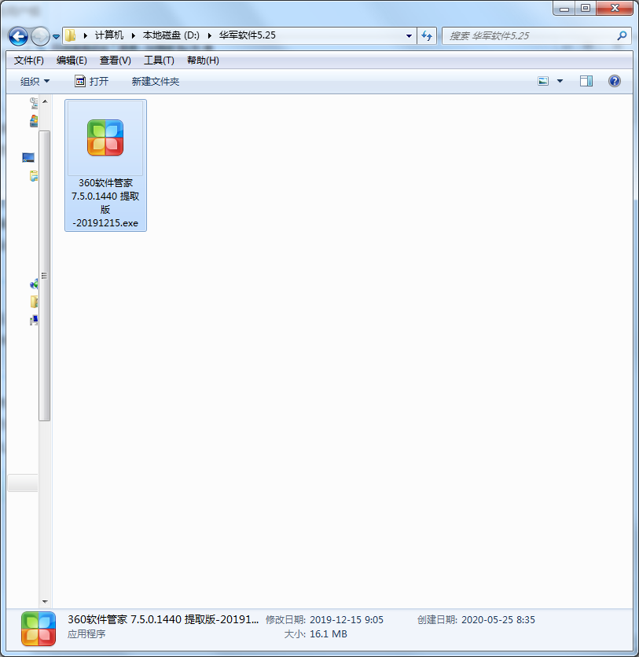Click the greyed Forward arrow button
This screenshot has height=657, width=639.
[x=40, y=36]
